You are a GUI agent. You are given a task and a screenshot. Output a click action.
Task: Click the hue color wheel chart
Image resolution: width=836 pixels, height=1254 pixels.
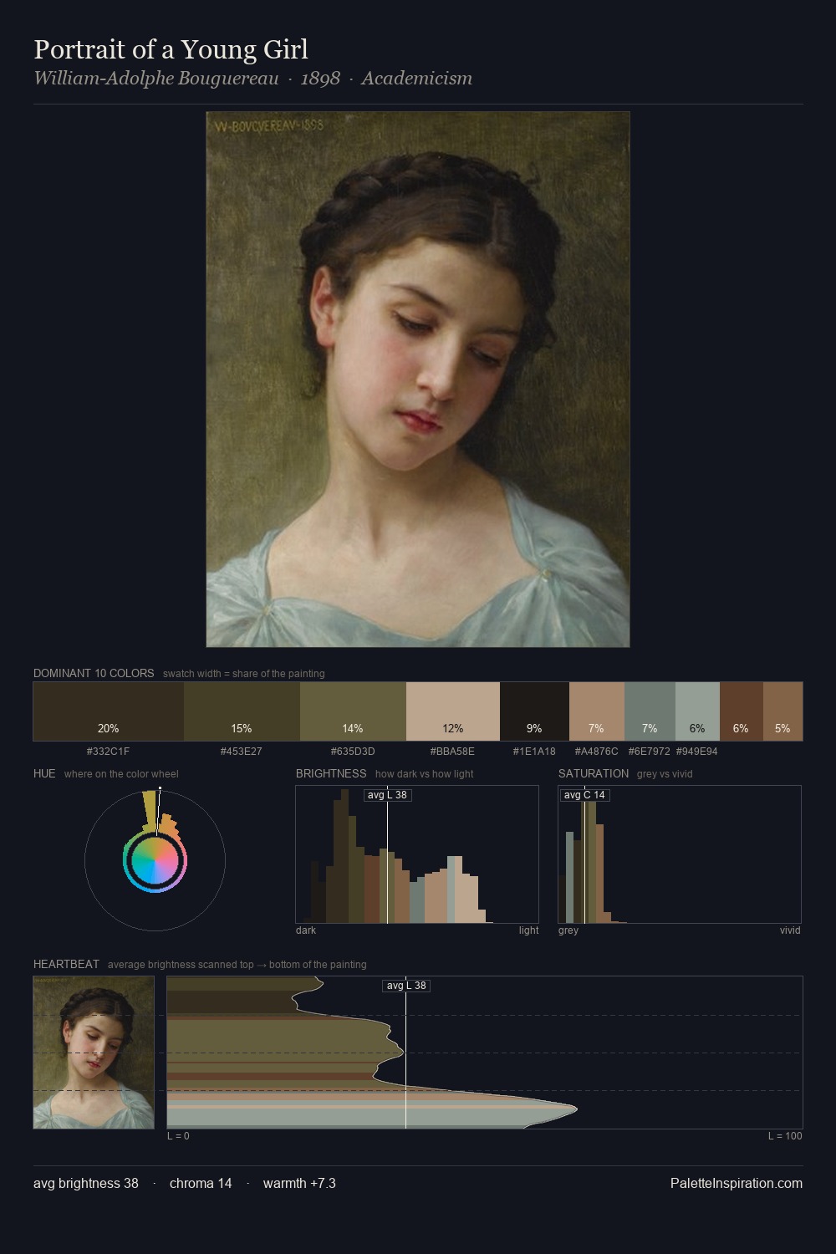tap(155, 859)
